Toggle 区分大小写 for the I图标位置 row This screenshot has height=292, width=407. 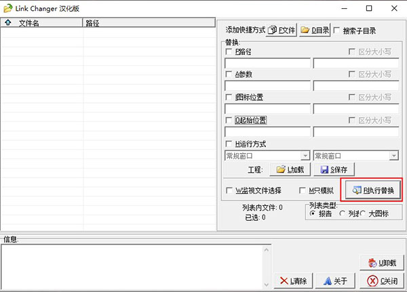(351, 98)
